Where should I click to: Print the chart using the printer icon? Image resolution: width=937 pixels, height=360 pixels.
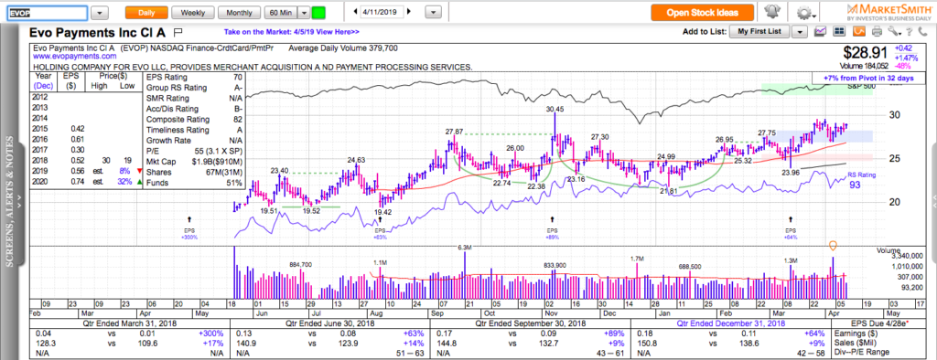(x=877, y=32)
